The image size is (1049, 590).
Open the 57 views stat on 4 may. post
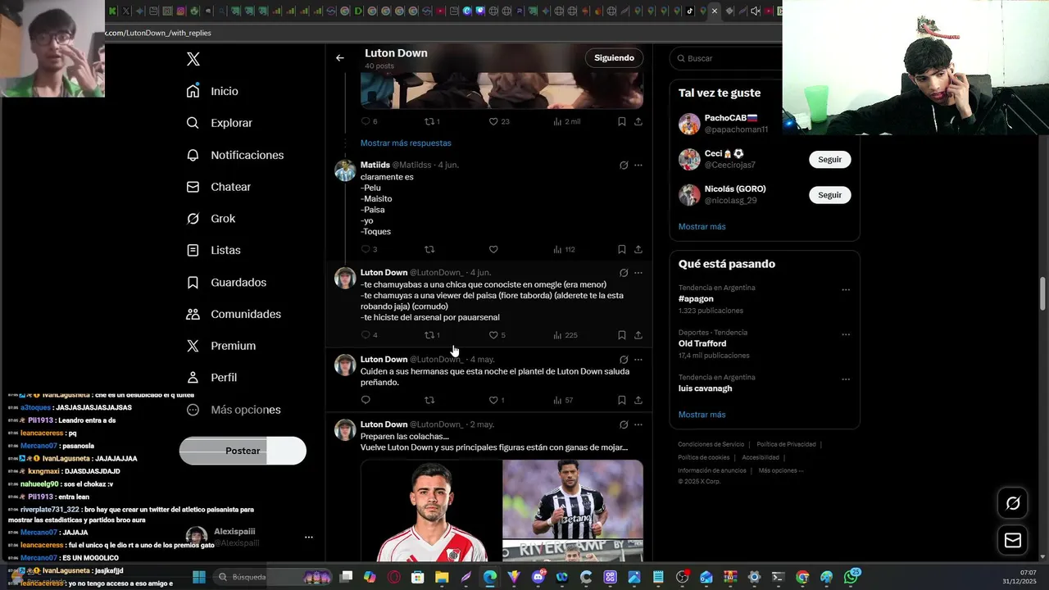coord(563,400)
